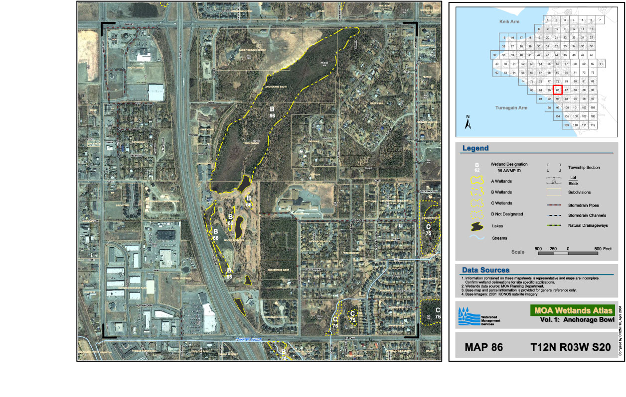Select the blue Streams legend symbol
This screenshot has height=397, width=626.
(x=477, y=238)
